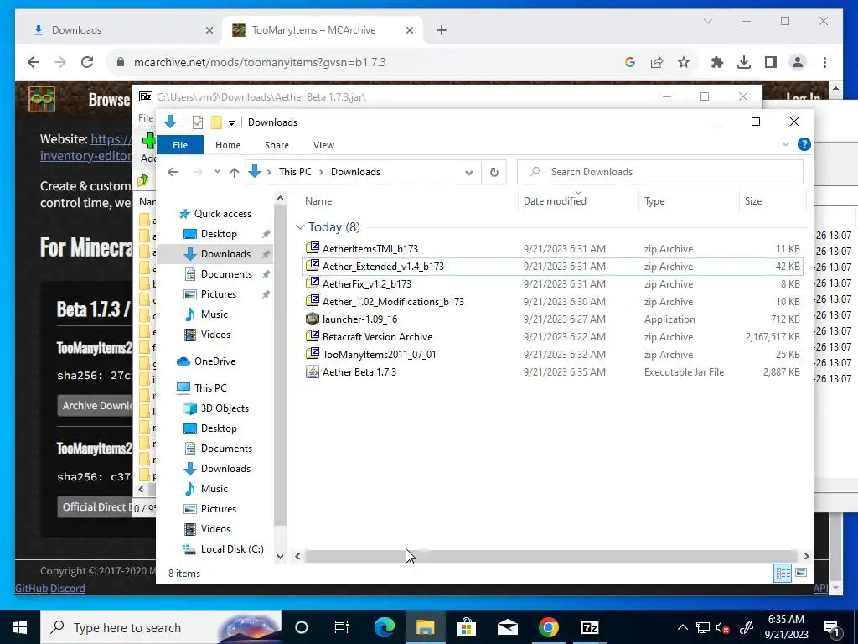858x644 pixels.
Task: Click the Quick access tree item
Action: pos(223,214)
